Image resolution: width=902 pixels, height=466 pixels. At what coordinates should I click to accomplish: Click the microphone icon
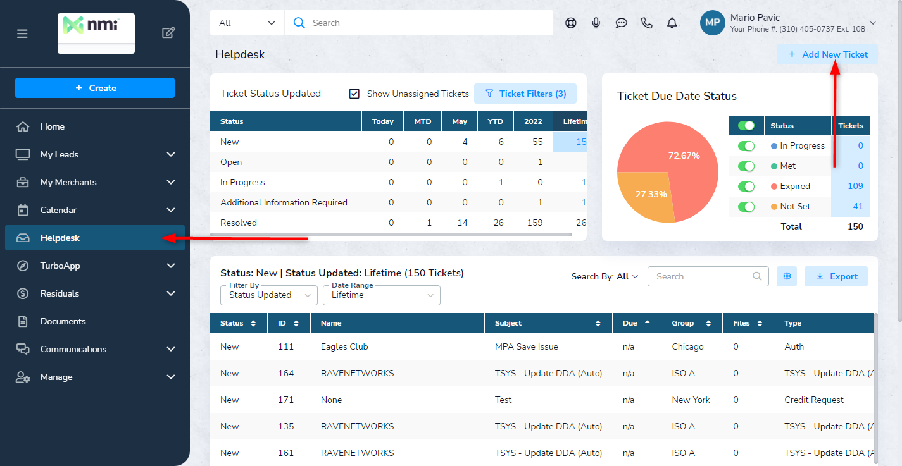click(596, 23)
